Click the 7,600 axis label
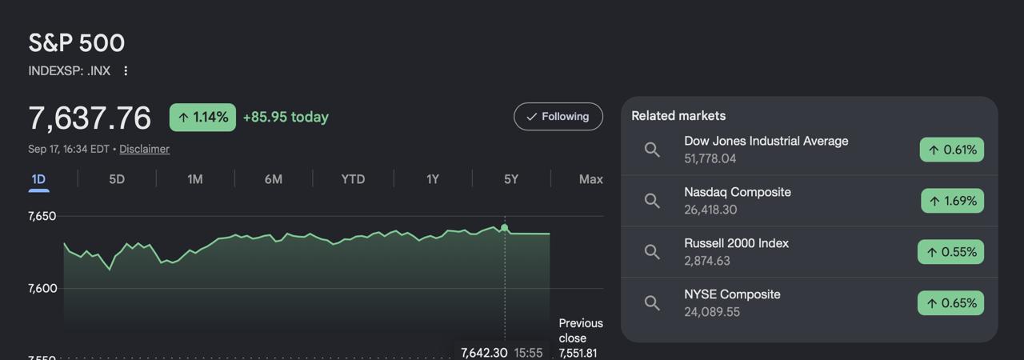Image resolution: width=1024 pixels, height=360 pixels. 42,288
